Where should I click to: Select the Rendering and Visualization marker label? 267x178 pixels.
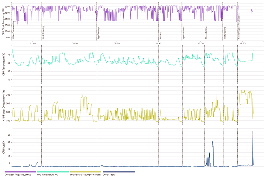(x=239, y=23)
